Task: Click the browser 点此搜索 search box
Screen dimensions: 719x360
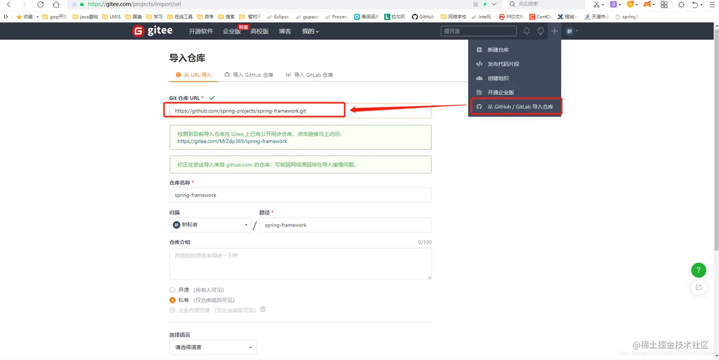Action: 546,4
